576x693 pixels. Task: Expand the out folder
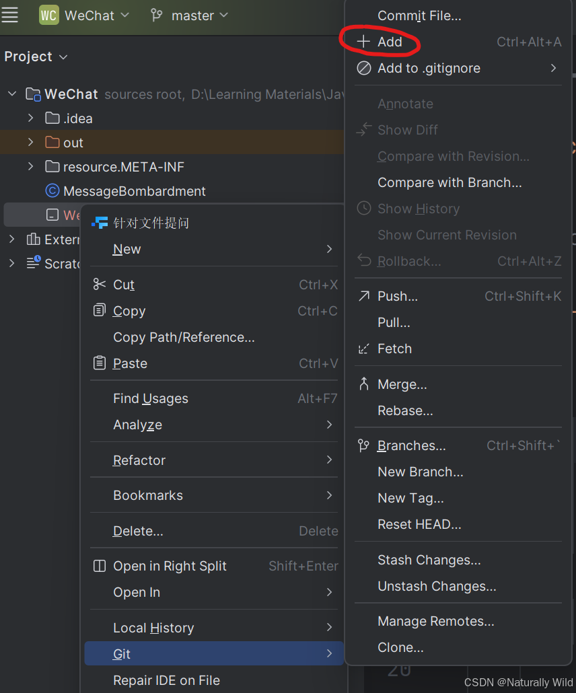pos(30,143)
